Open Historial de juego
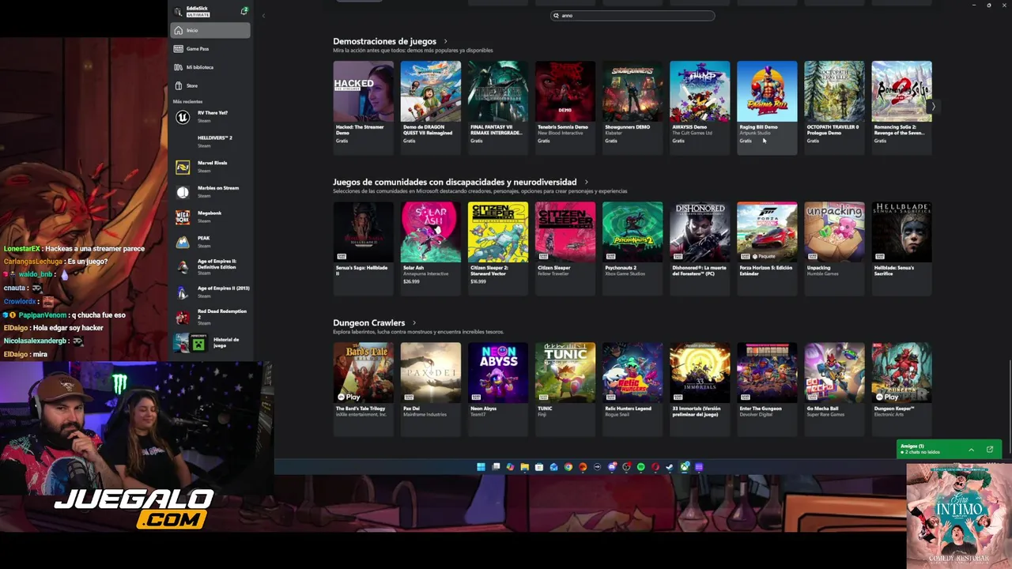The image size is (1012, 569). pyautogui.click(x=210, y=343)
